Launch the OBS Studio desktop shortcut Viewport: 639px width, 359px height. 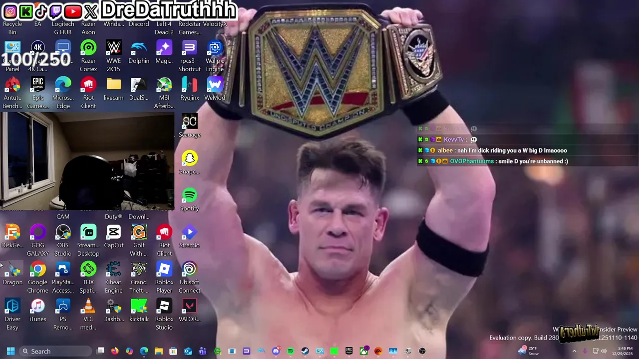(63, 241)
